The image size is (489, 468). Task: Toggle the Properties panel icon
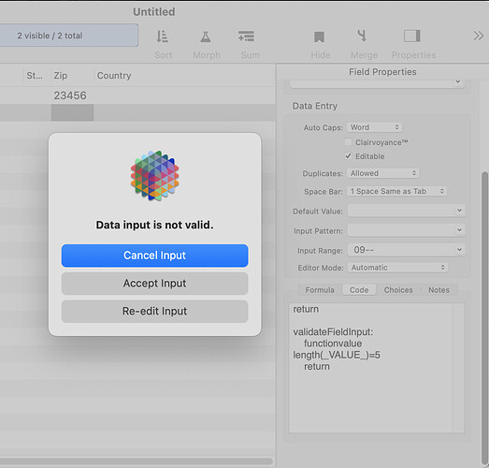tap(412, 36)
